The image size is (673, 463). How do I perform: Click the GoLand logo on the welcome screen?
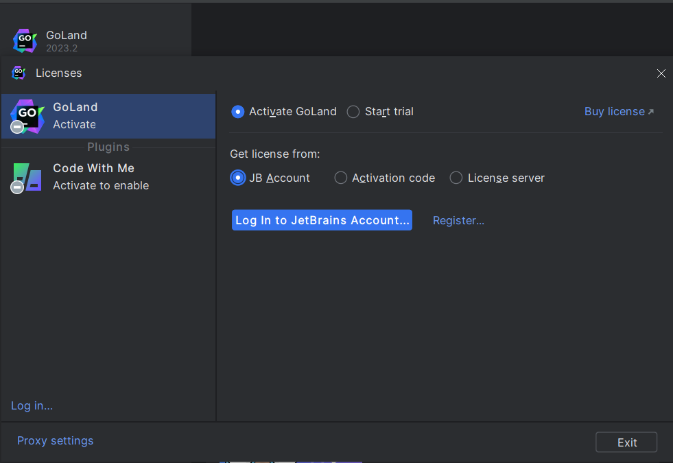coord(25,40)
